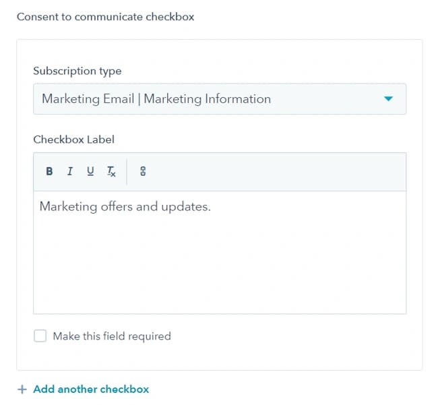Click the plus icon beside Add another checkbox
Screen dimensions: 438x405
tap(22, 390)
